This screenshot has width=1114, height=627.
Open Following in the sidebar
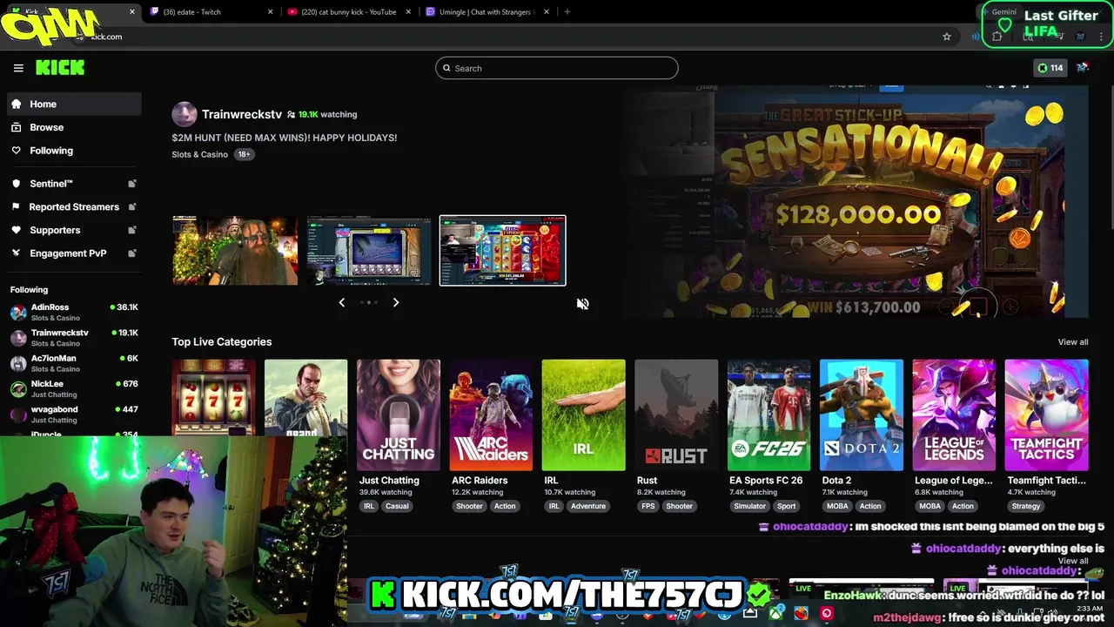point(74,151)
